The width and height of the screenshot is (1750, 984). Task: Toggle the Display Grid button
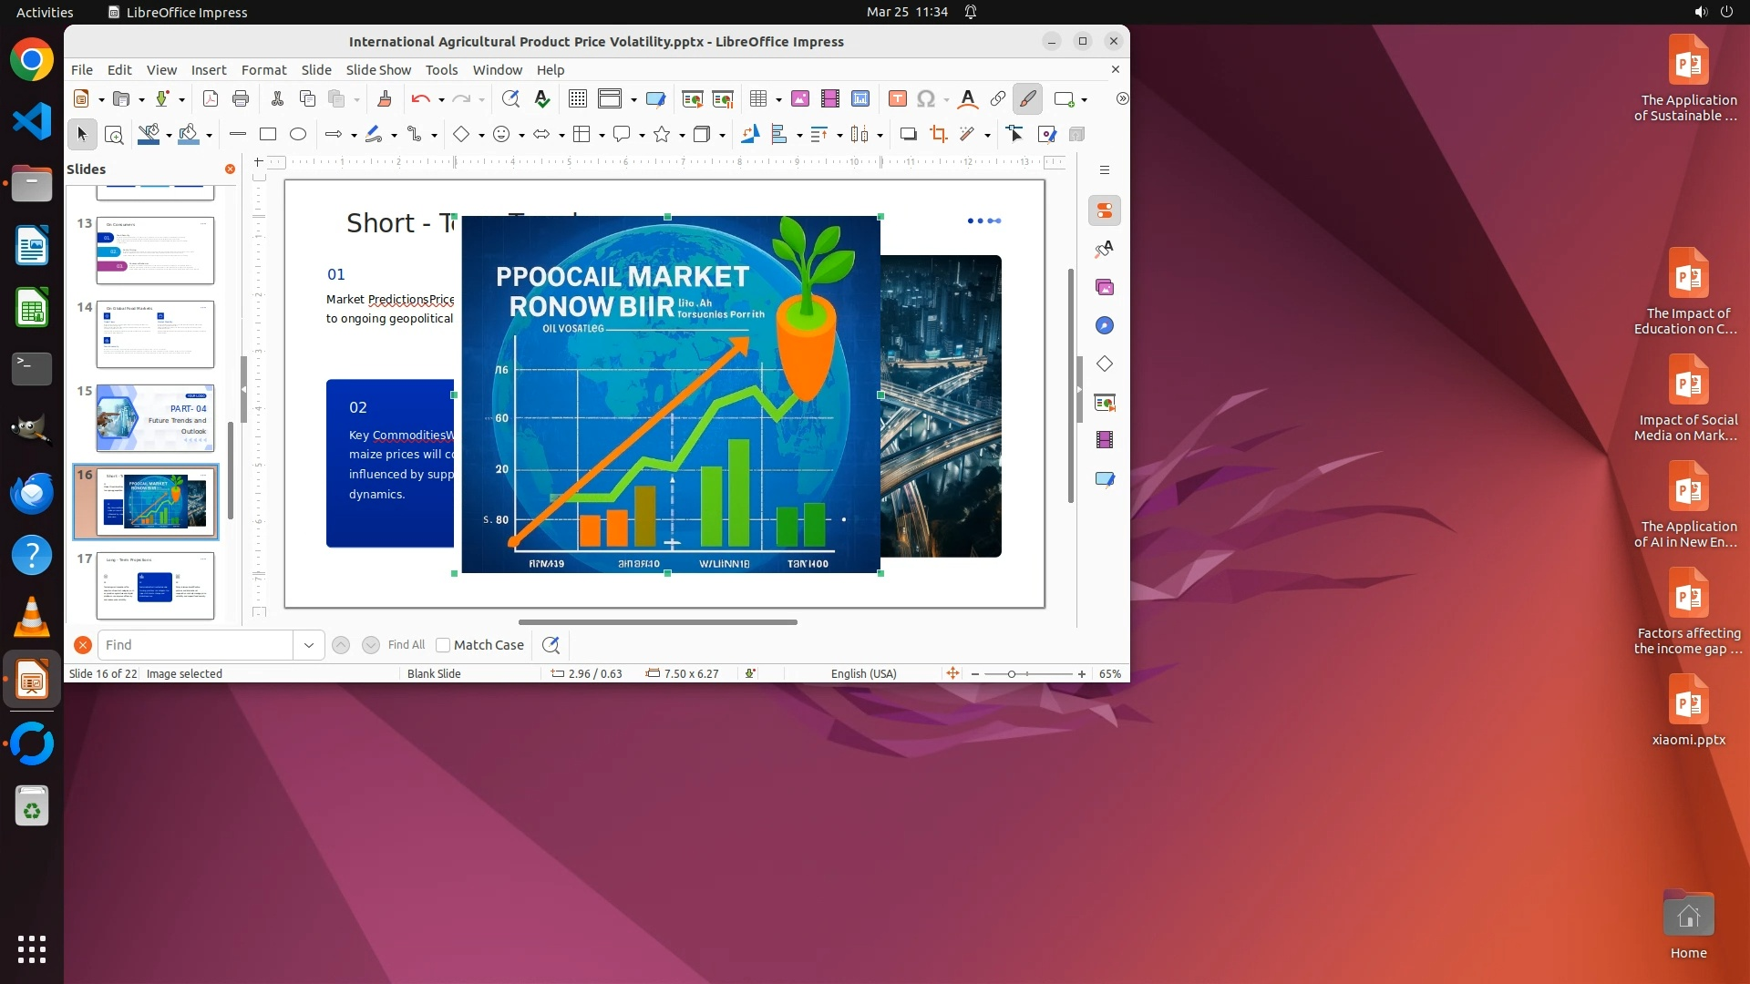point(577,98)
